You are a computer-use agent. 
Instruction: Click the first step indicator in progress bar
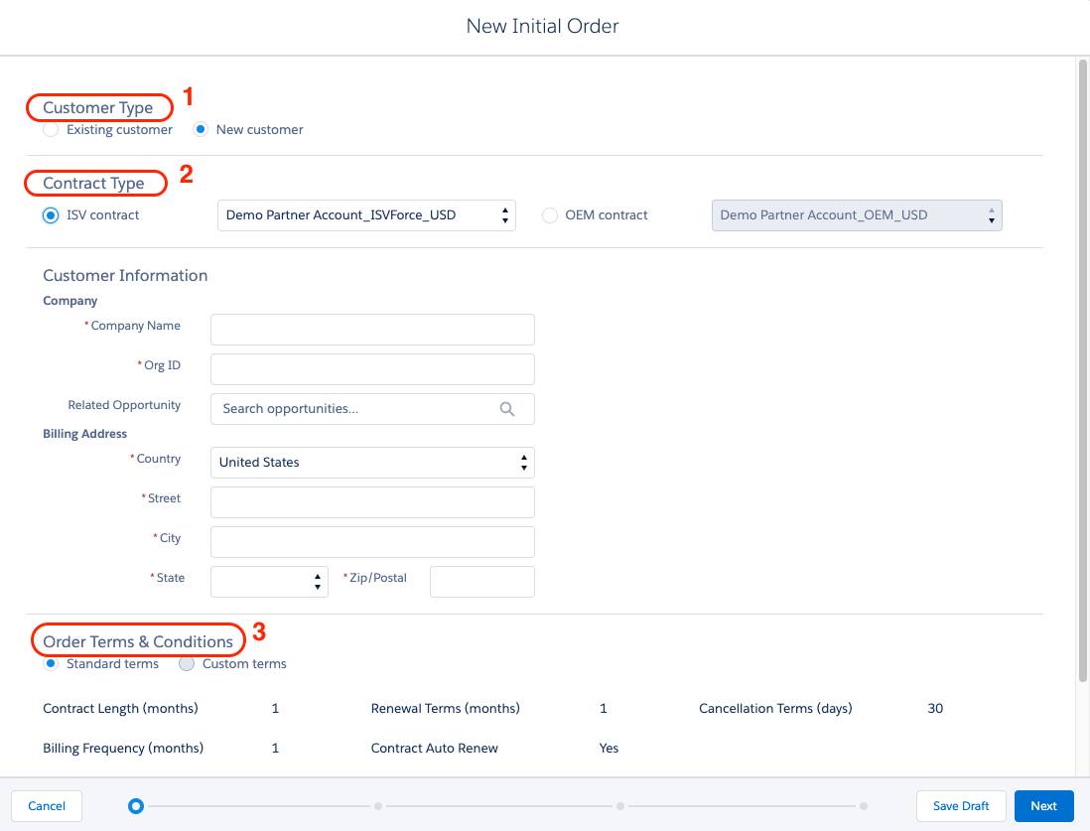(x=136, y=806)
